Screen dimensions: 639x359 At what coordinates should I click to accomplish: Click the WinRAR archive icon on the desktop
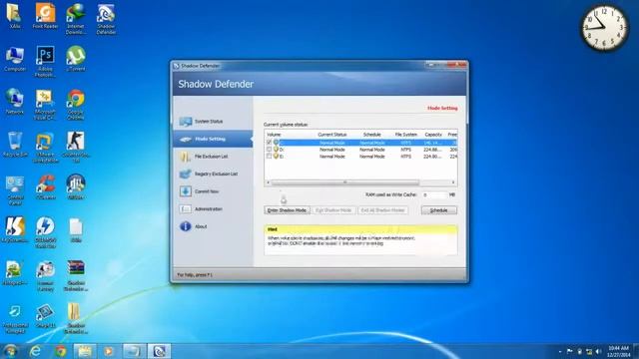point(76,276)
